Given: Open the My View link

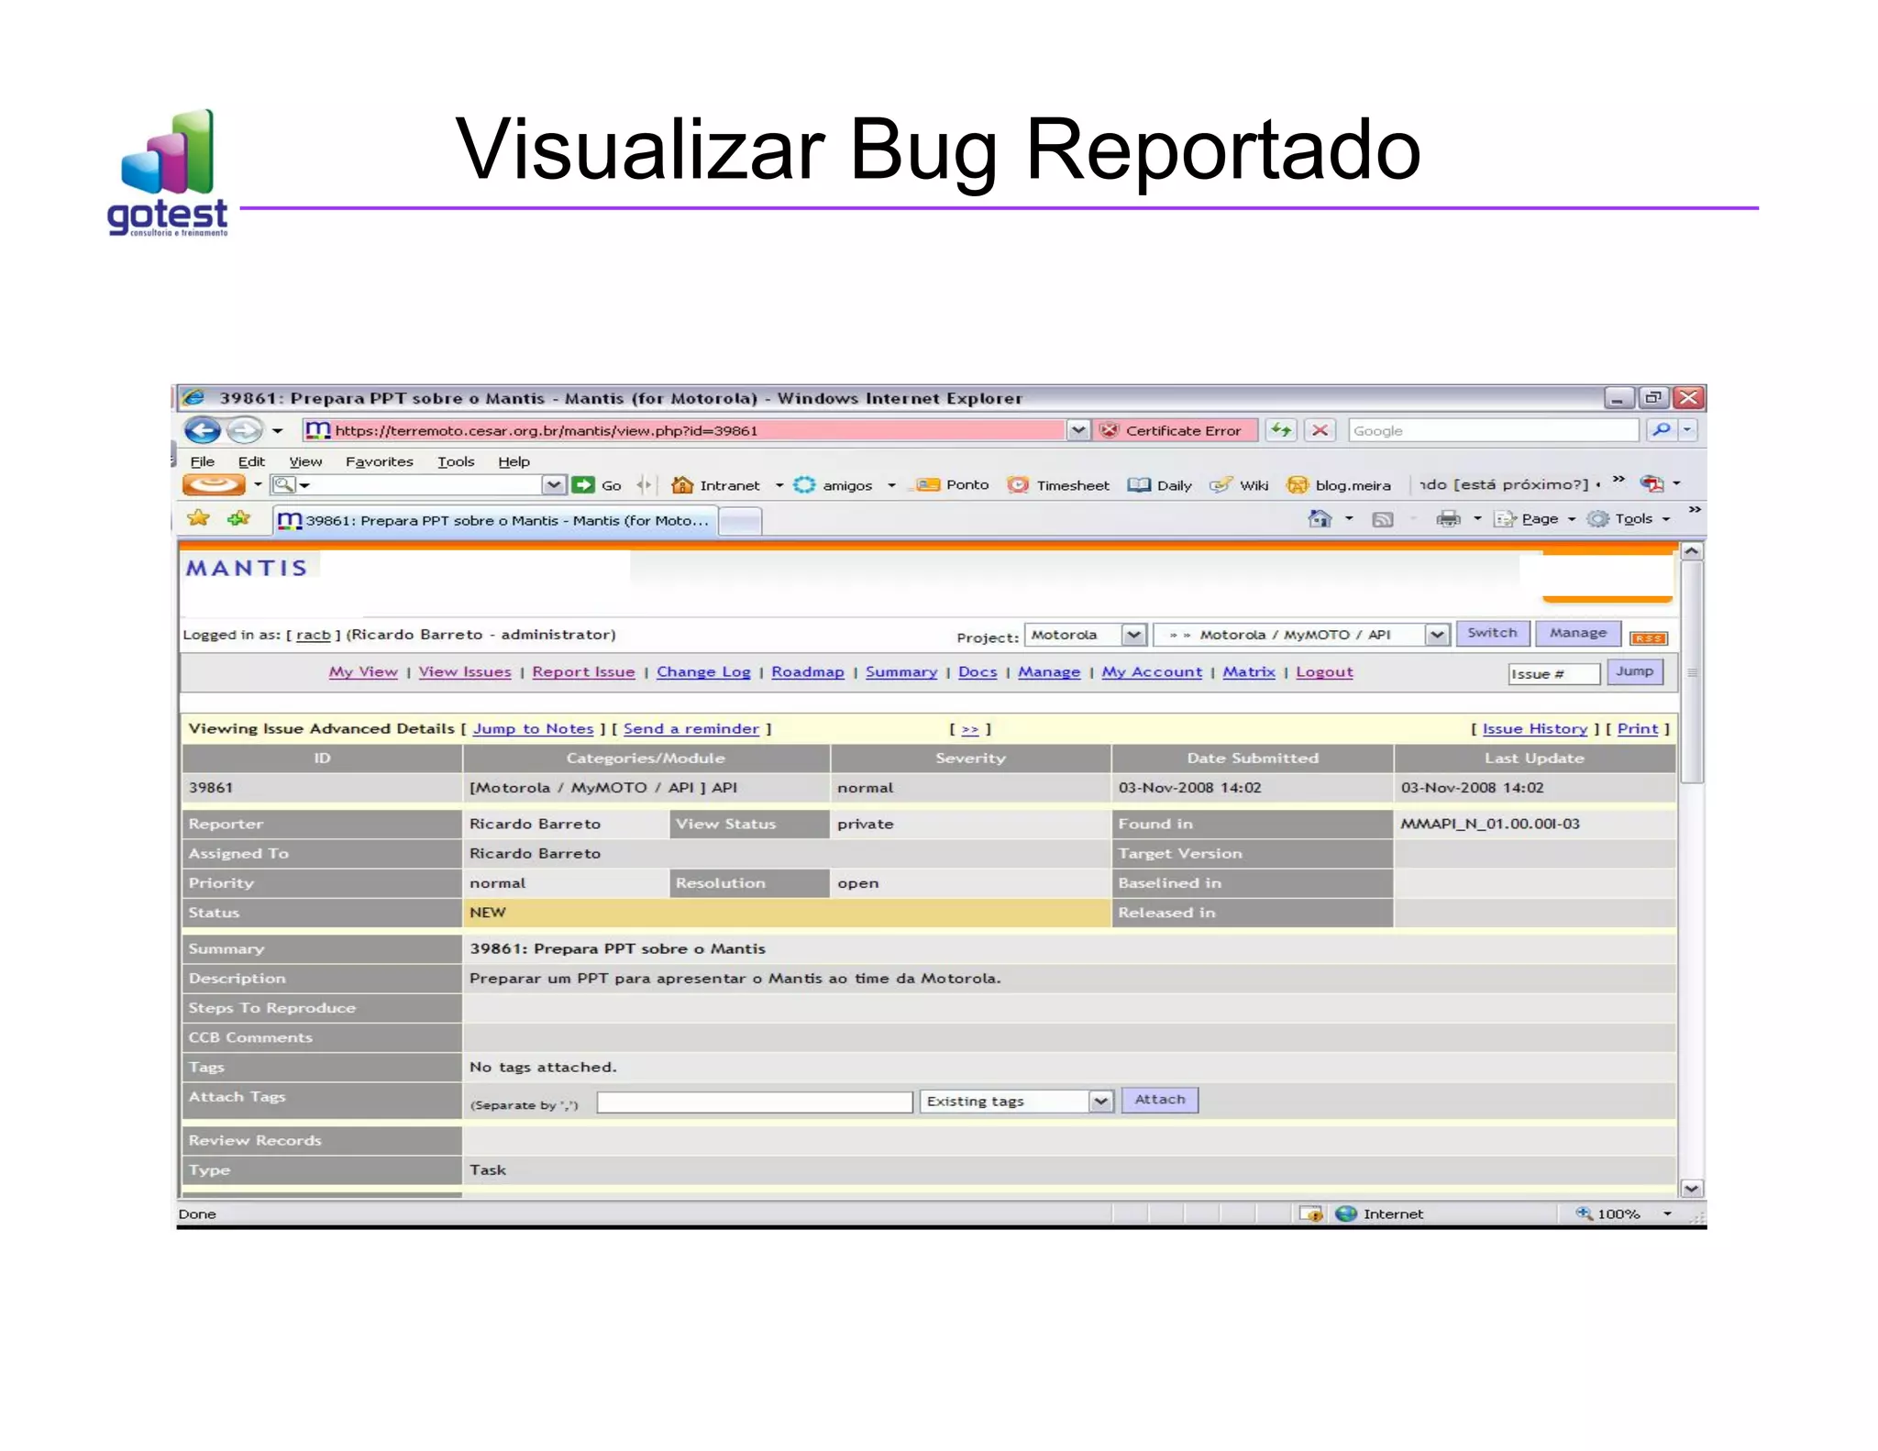Looking at the screenshot, I should coord(363,671).
